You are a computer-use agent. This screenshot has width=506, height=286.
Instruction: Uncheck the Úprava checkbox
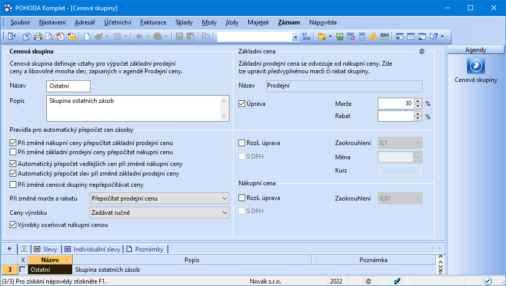pos(242,104)
